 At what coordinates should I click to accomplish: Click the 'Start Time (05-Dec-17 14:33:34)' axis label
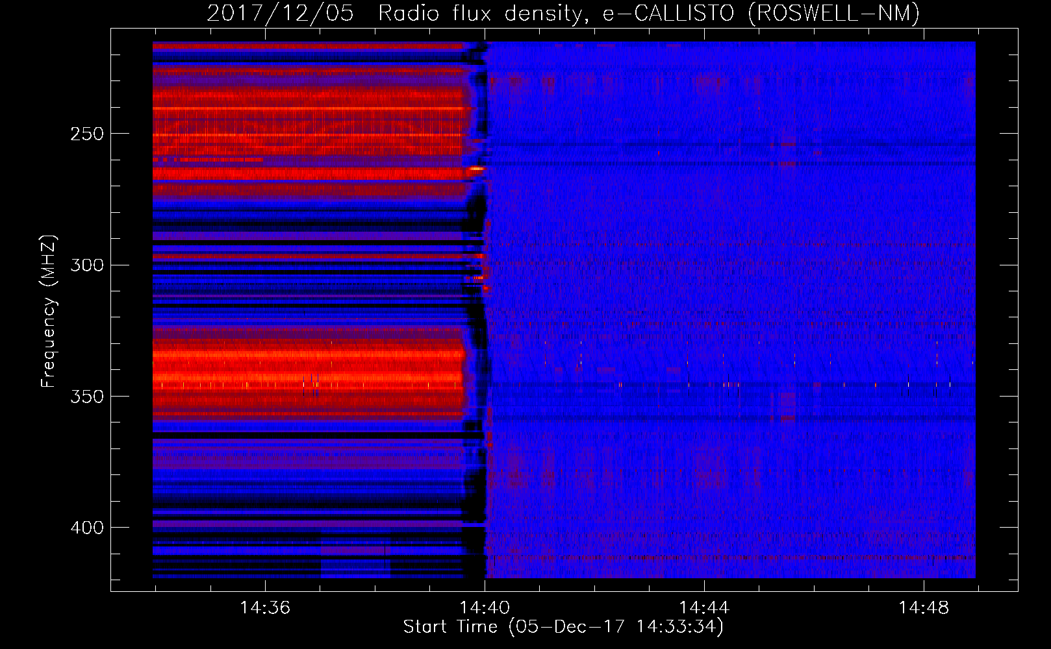(x=563, y=627)
